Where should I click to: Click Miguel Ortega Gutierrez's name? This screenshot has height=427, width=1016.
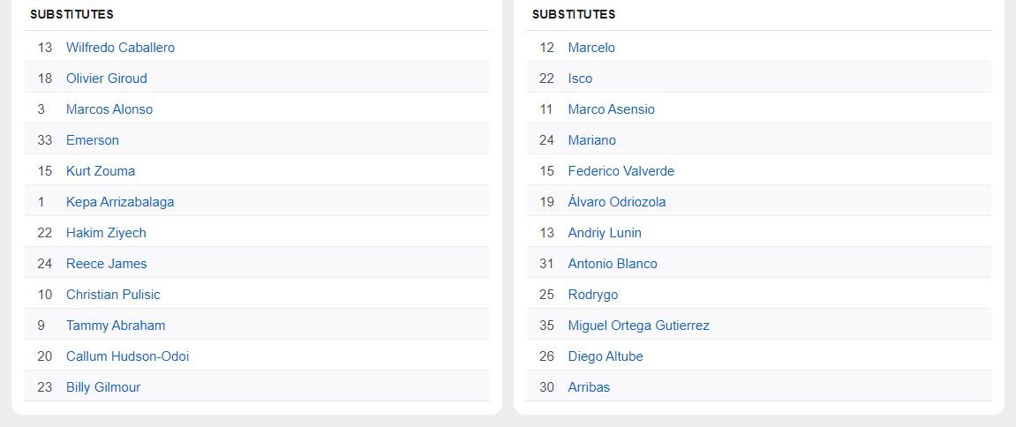(638, 326)
